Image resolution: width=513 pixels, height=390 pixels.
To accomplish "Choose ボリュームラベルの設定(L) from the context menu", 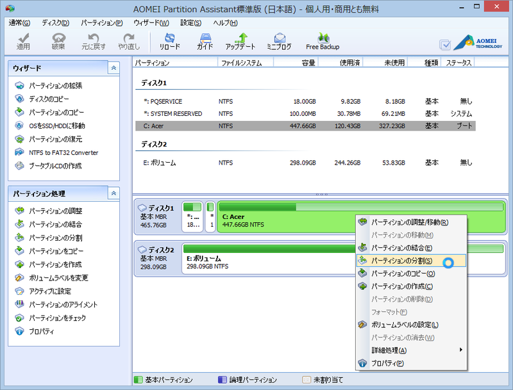I will coord(411,325).
